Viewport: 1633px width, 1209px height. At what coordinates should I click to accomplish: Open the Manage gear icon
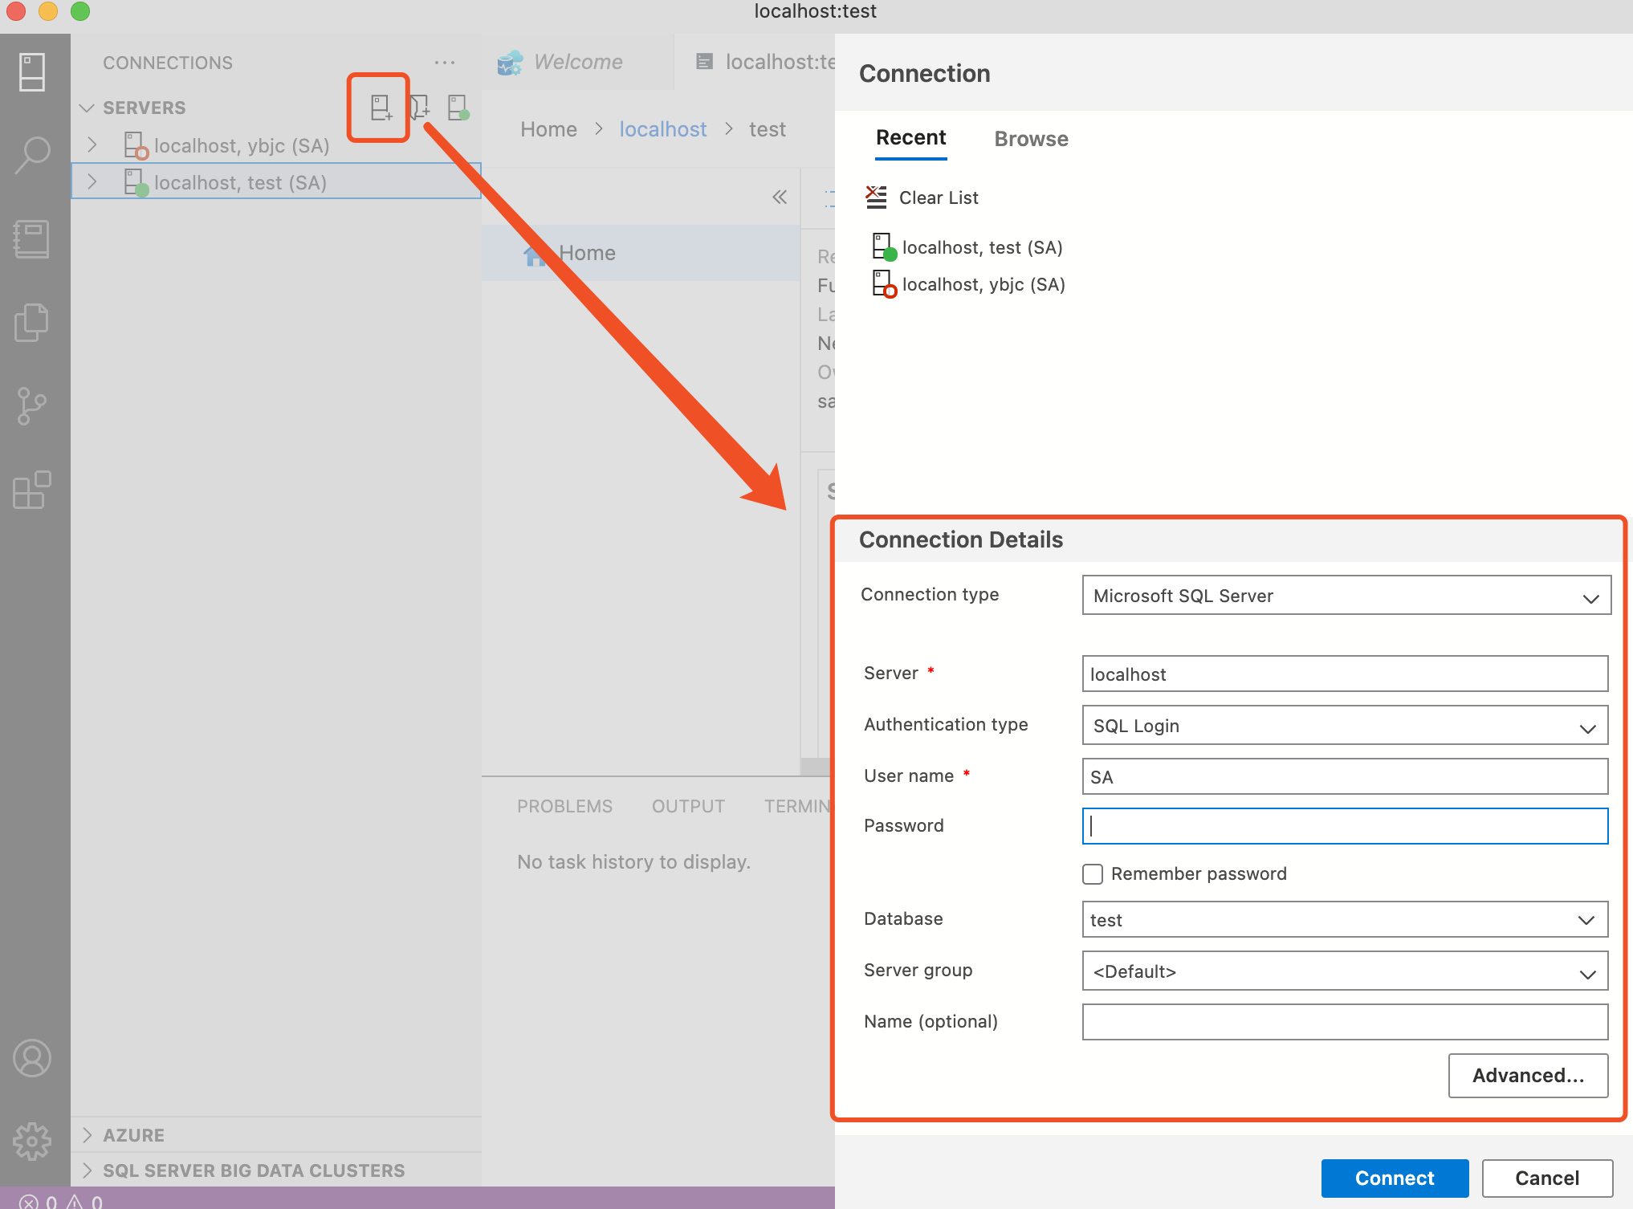pyautogui.click(x=32, y=1141)
